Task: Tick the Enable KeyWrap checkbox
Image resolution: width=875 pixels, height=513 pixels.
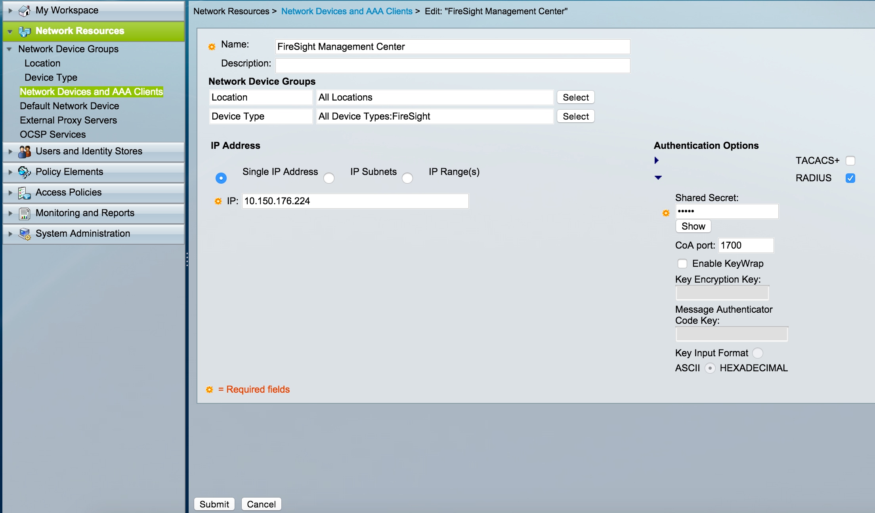Action: click(x=682, y=264)
